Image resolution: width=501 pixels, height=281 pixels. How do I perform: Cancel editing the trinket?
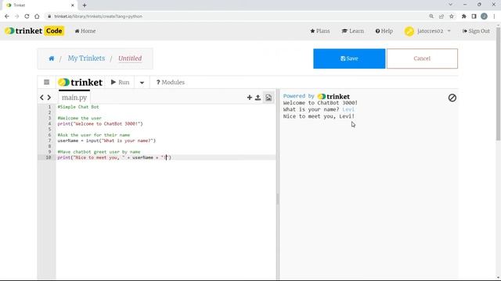pyautogui.click(x=422, y=59)
